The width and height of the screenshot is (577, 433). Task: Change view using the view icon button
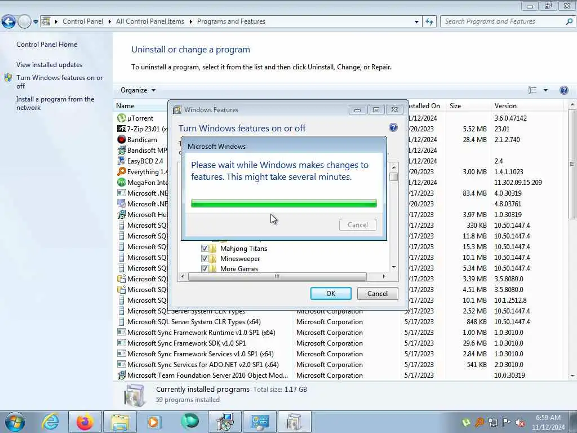pos(532,90)
